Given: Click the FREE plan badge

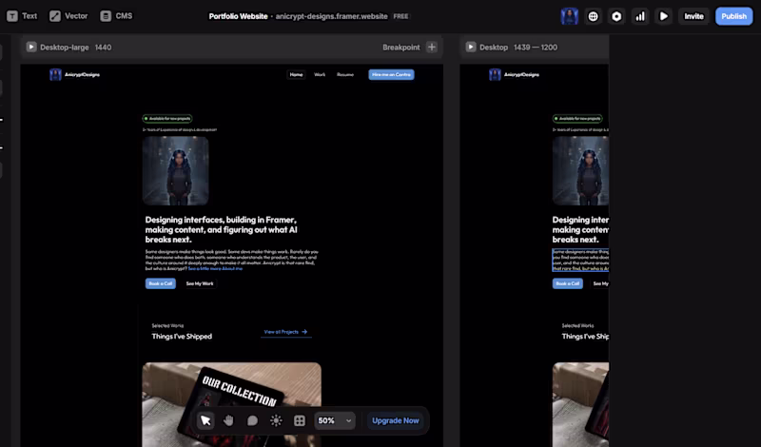Looking at the screenshot, I should coord(400,16).
